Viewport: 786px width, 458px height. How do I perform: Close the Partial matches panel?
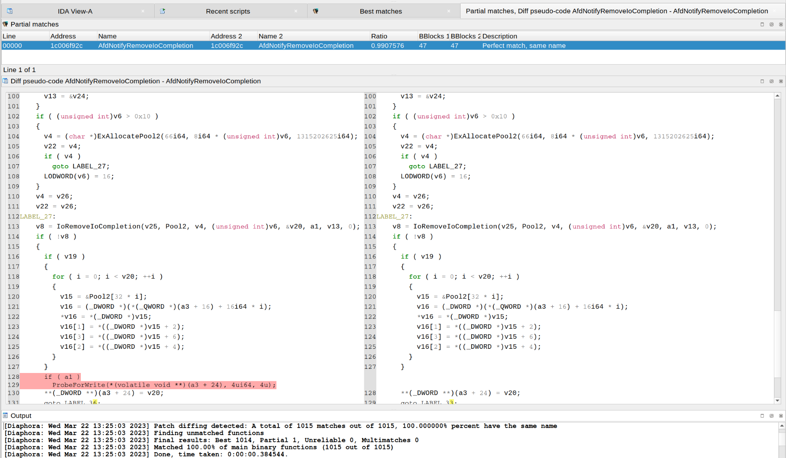781,25
